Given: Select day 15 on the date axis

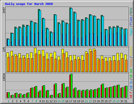Looking at the screenshot, I should click(x=63, y=101).
